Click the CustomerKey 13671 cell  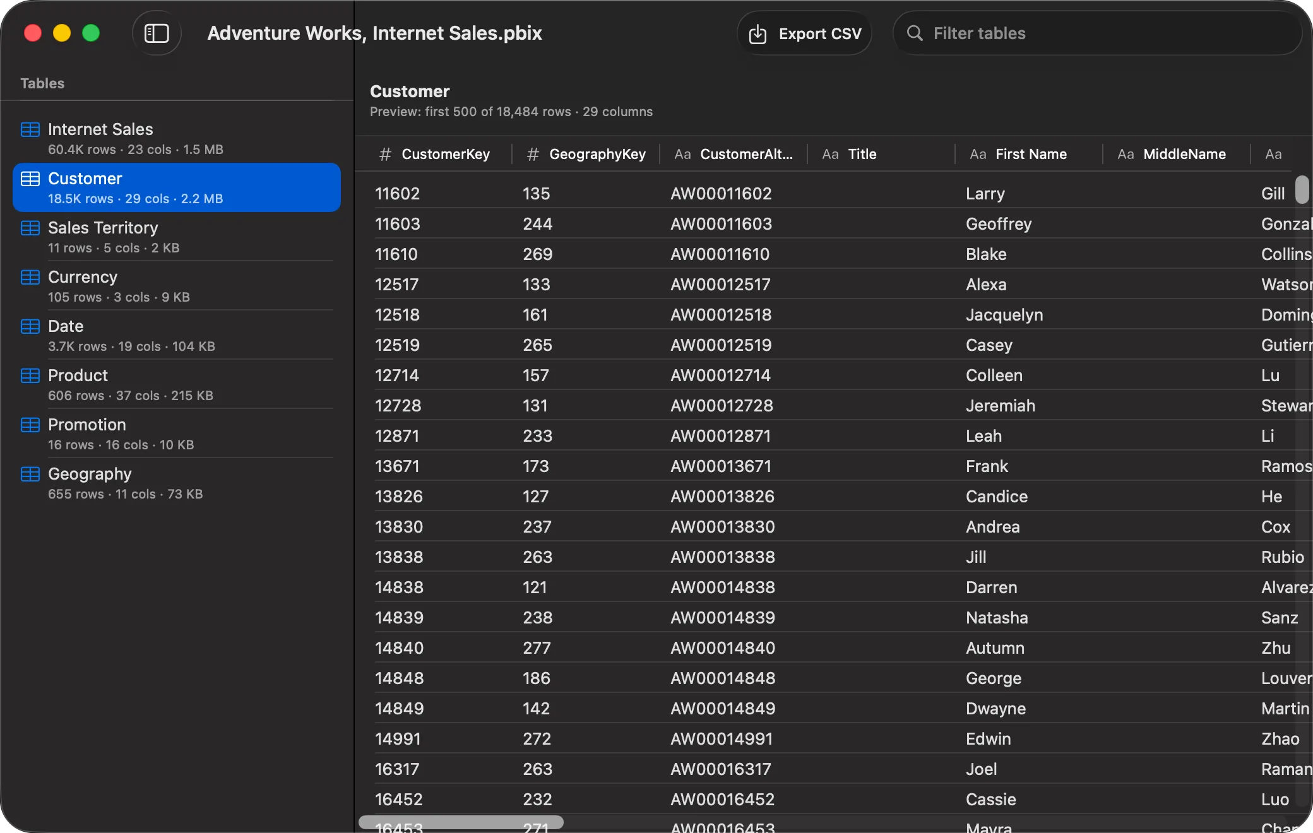tap(396, 466)
